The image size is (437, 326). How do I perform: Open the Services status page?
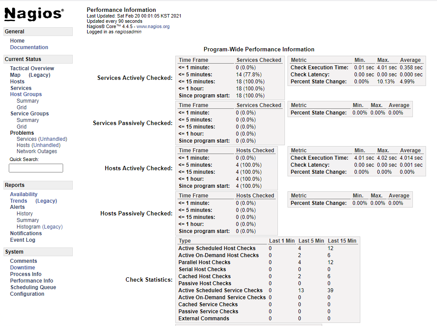(x=21, y=88)
